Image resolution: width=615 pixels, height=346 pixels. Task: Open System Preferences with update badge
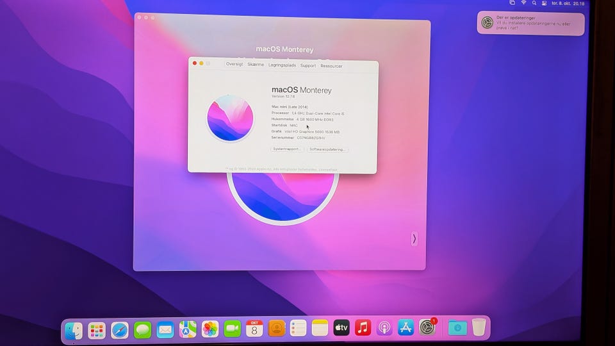pos(427,327)
